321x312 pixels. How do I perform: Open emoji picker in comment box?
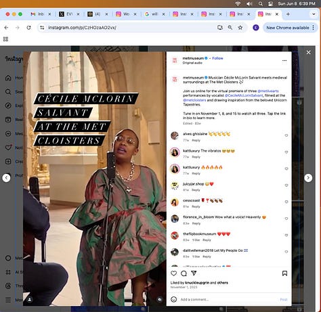[173, 299]
